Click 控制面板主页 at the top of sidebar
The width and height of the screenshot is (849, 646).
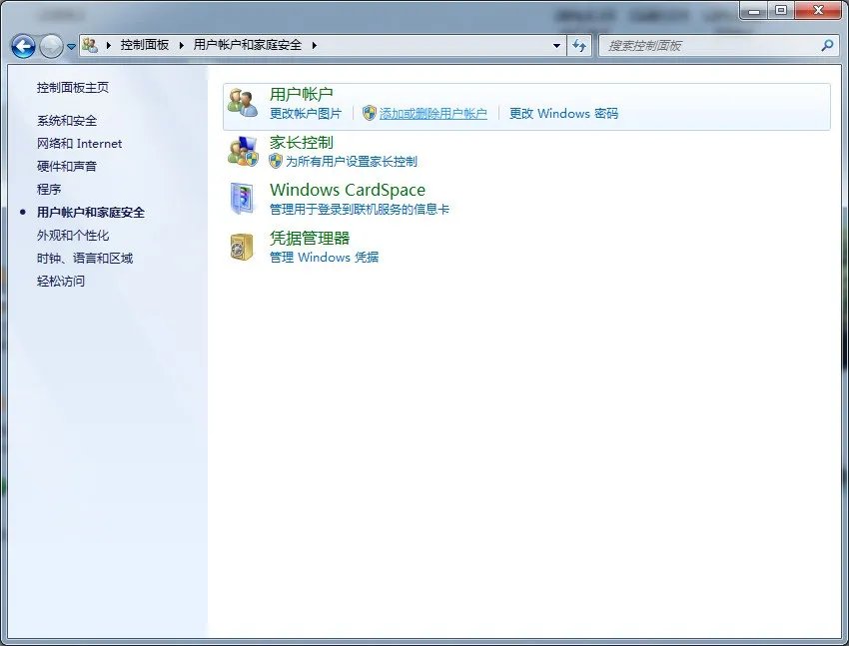75,87
